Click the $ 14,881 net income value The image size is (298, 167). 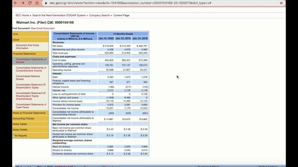[x=108, y=119]
